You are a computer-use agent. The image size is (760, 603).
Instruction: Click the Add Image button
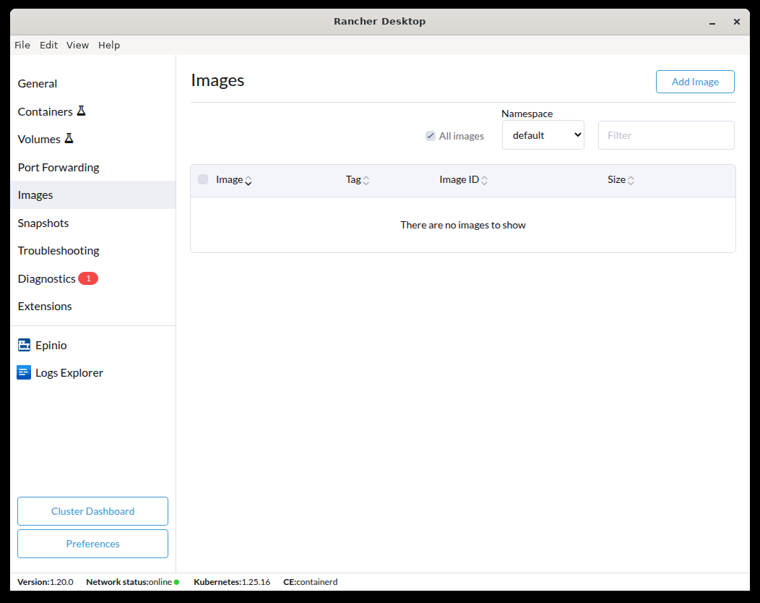694,82
